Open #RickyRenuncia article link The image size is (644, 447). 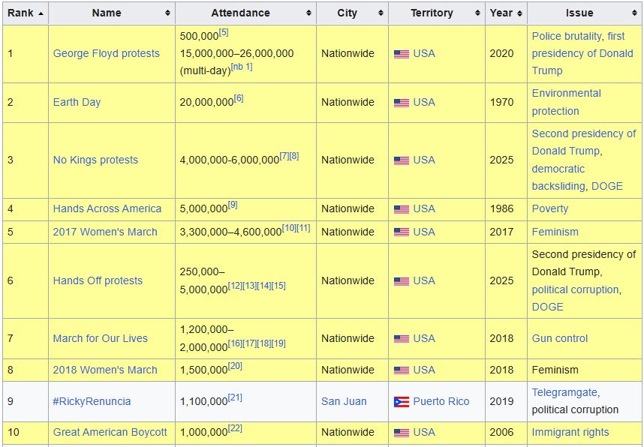92,401
